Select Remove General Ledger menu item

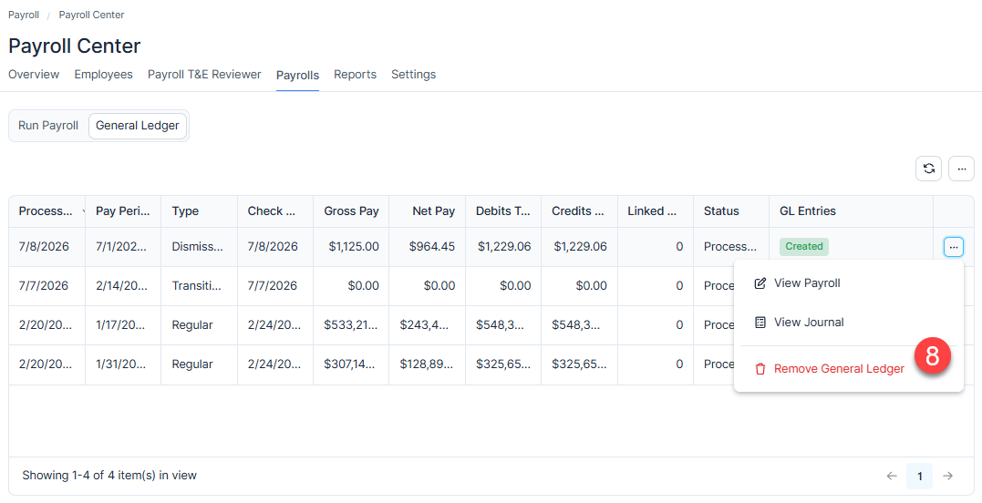839,369
